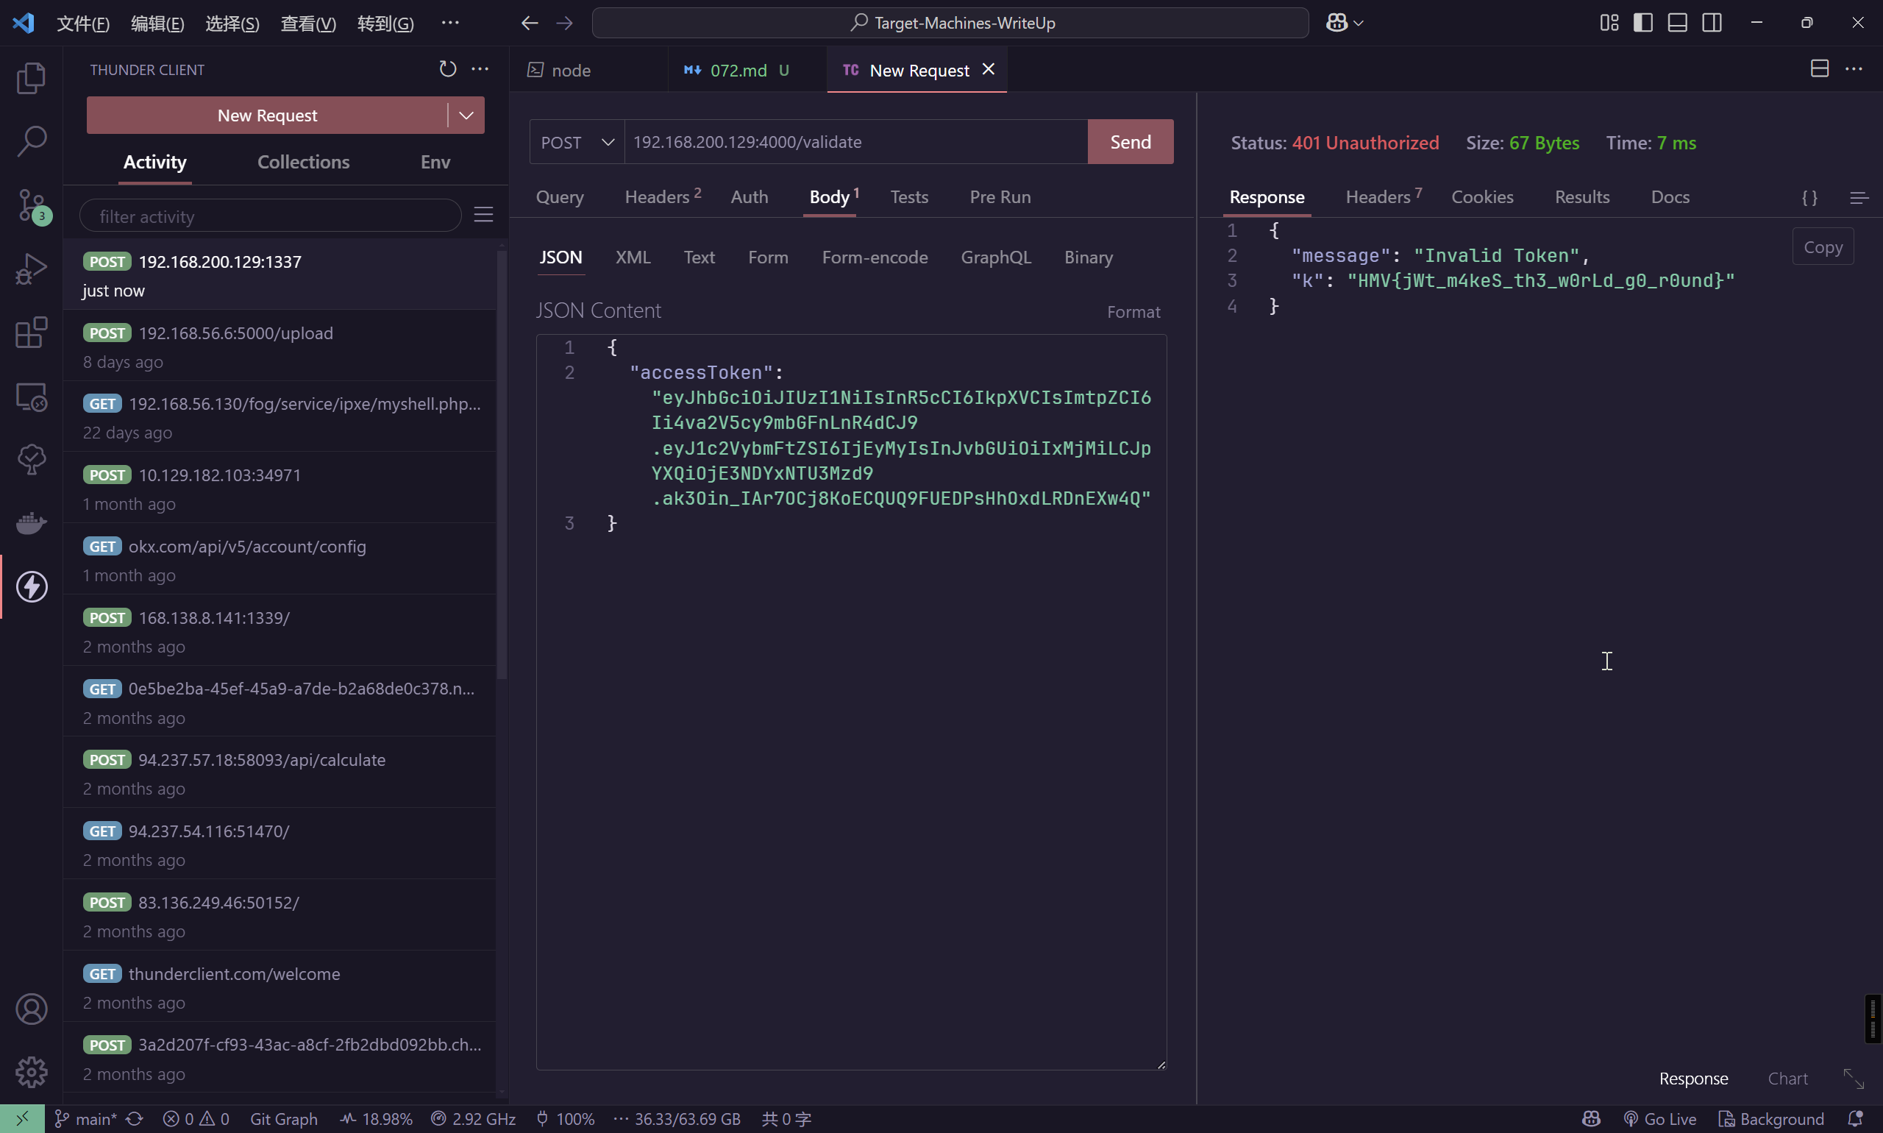Open the POST method dropdown
This screenshot has width=1883, height=1133.
pos(577,142)
